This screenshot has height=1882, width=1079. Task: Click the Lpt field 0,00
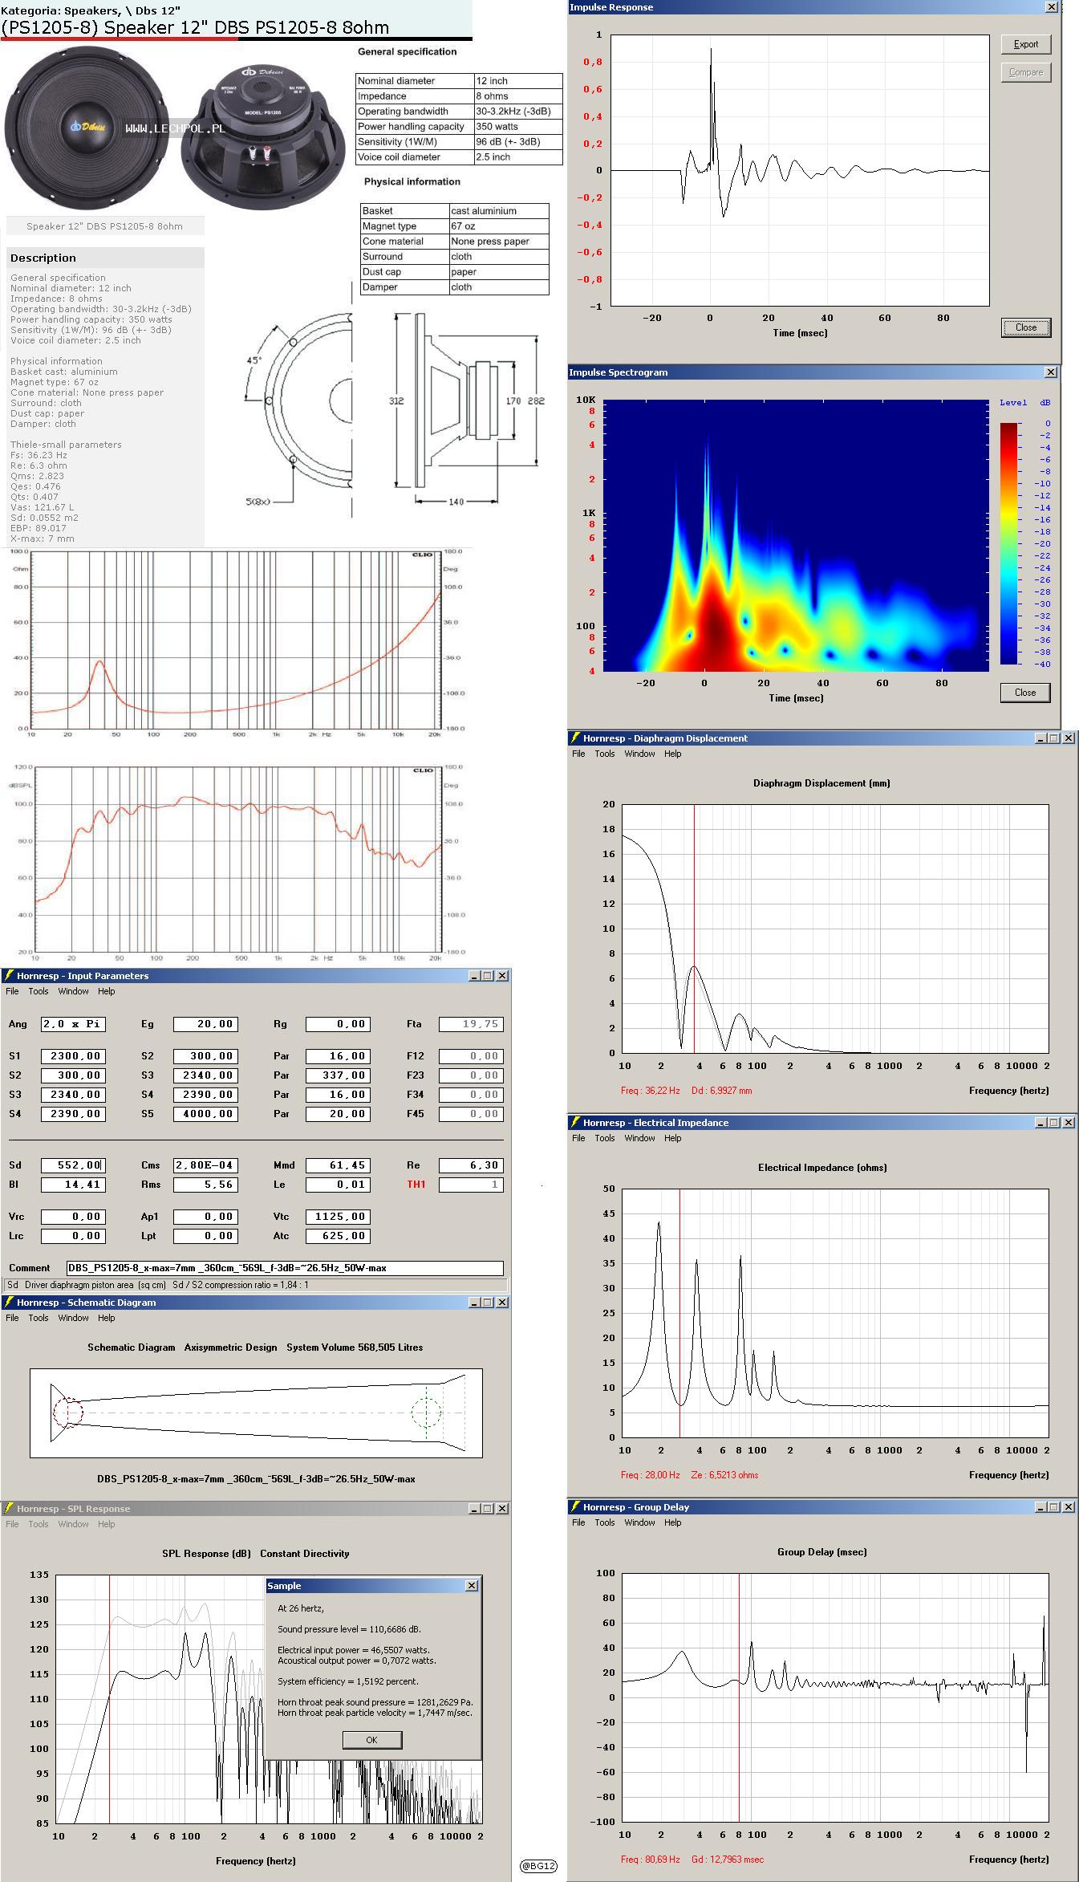pyautogui.click(x=205, y=1236)
